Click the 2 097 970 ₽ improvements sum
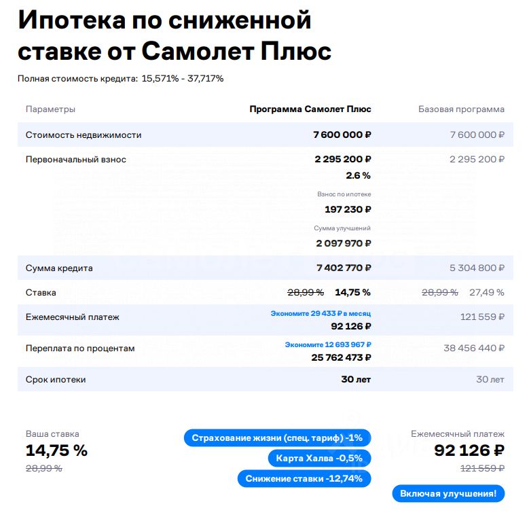Image resolution: width=529 pixels, height=517 pixels. pos(343,243)
